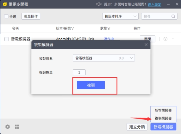Image resolution: width=181 pixels, height=134 pixels.
Task: Open the hexagon settings icon at bottom left
Action: 8,127
